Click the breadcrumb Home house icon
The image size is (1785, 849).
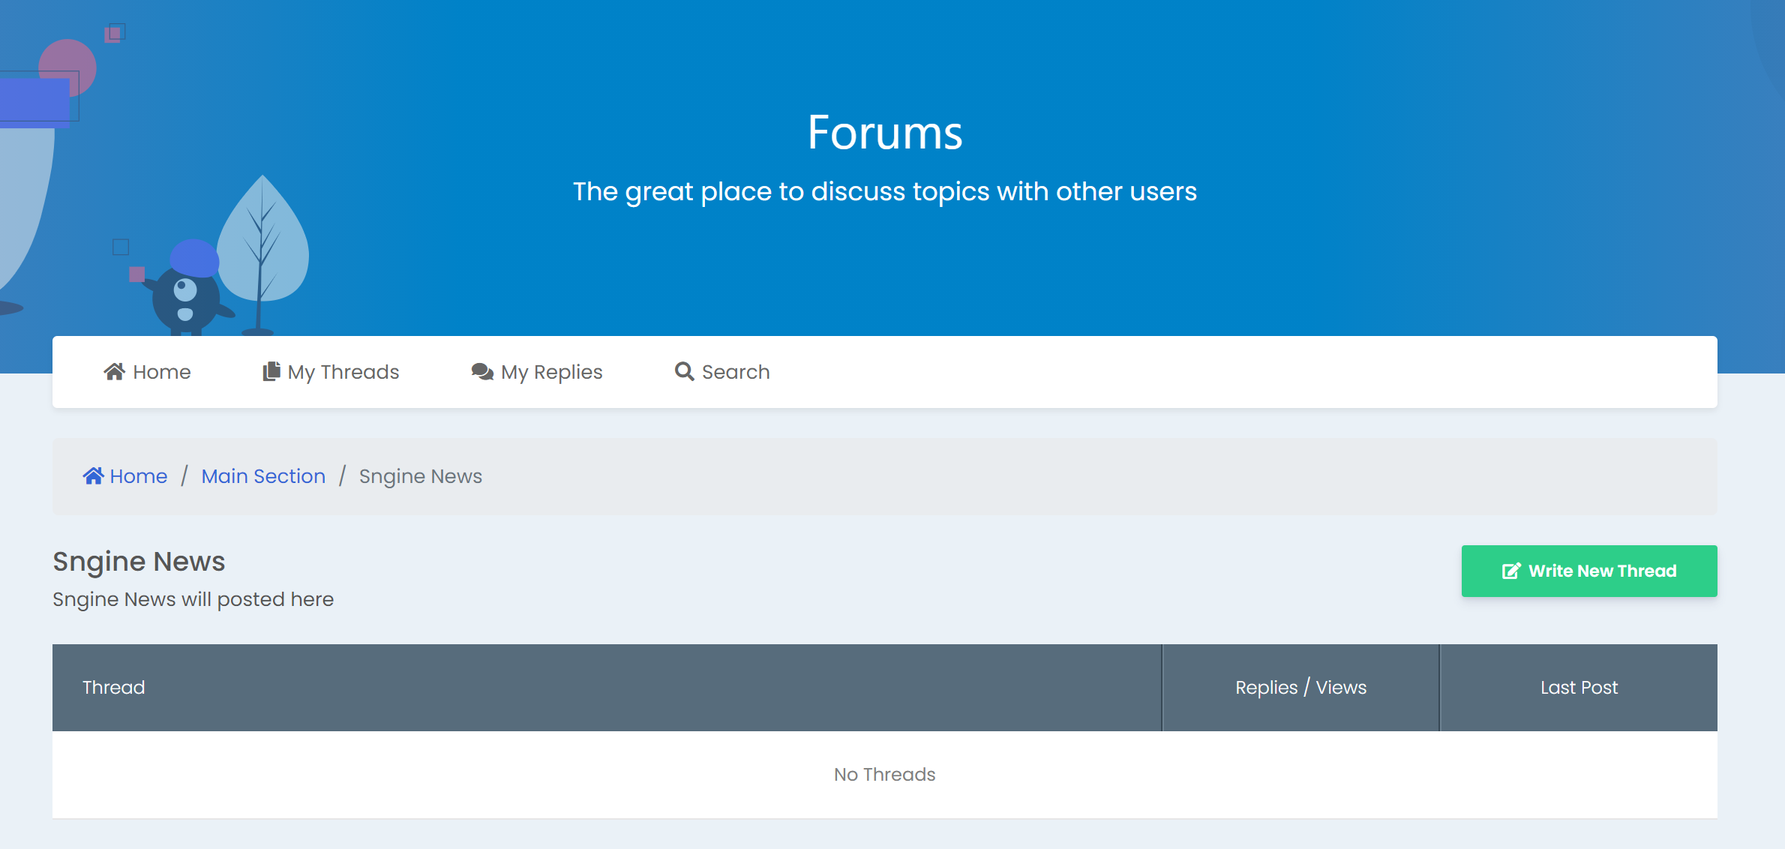93,476
